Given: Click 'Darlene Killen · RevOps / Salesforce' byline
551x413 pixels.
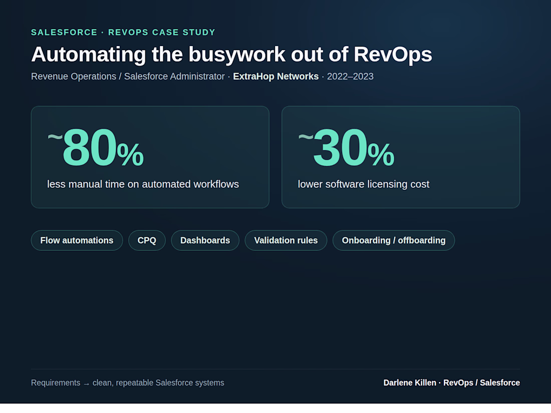Looking at the screenshot, I should coord(451,383).
